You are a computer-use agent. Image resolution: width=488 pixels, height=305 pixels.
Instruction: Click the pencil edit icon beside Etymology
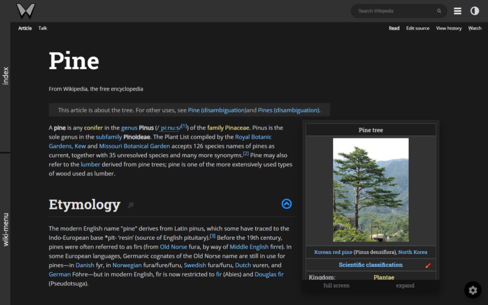(131, 205)
